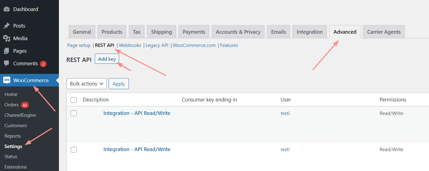Switch to the Products tab

click(112, 32)
